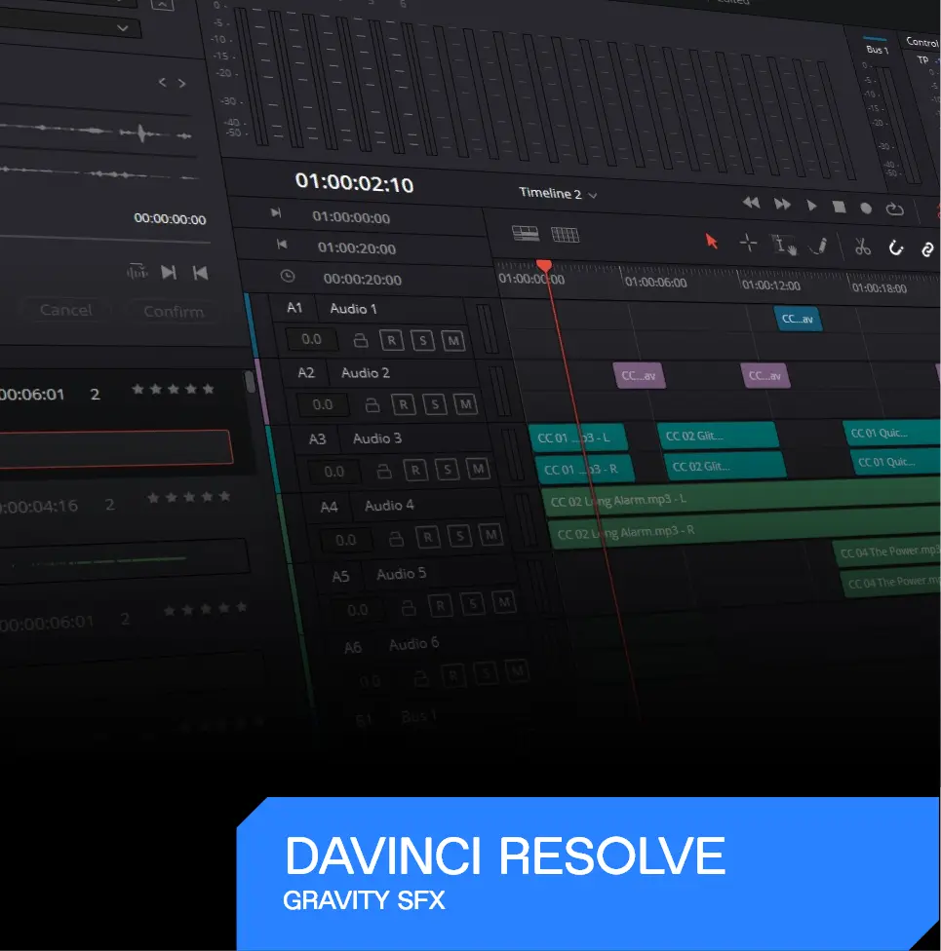Enable loop playback
Screen dimensions: 941x951
[x=894, y=209]
